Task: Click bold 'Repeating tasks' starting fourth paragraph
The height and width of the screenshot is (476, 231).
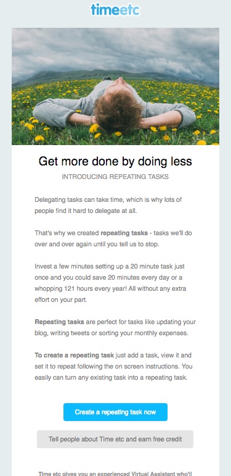Action: click(x=54, y=322)
